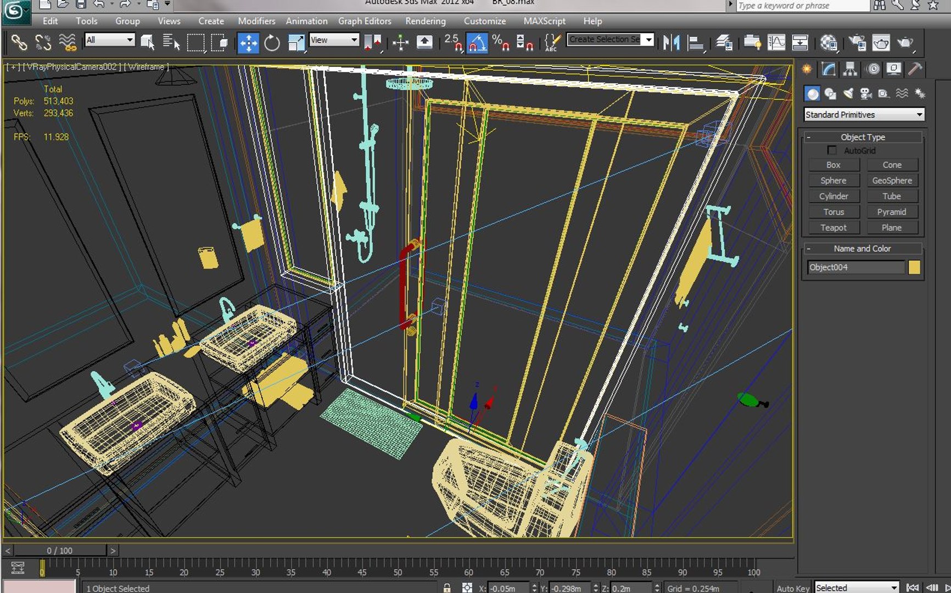Open the Select by Name list
951x593 pixels.
click(x=171, y=42)
